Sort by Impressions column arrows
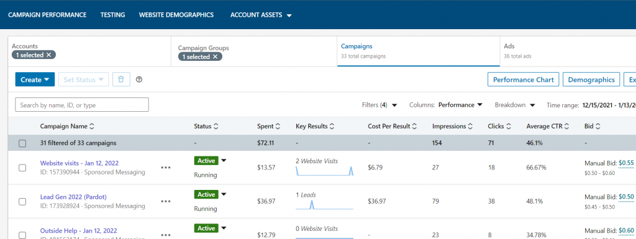 coord(470,127)
